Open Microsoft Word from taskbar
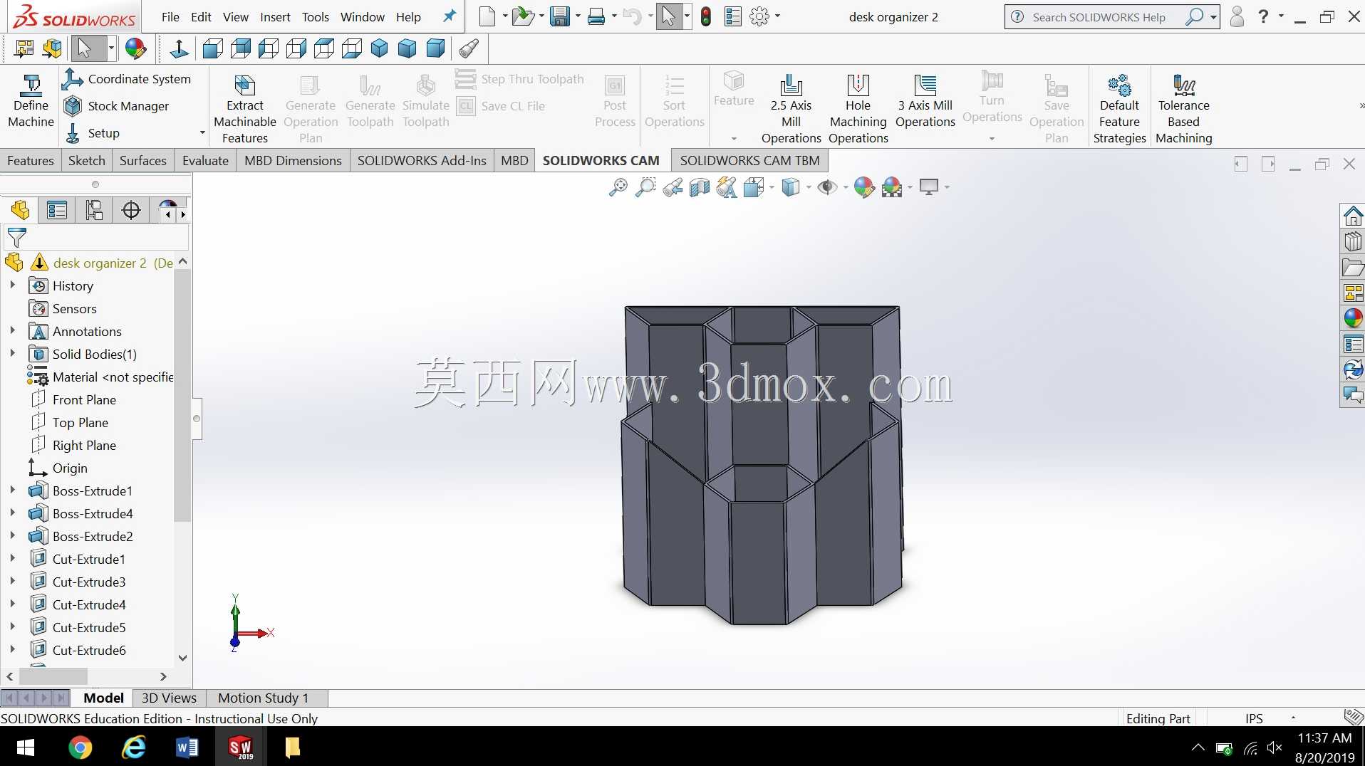Image resolution: width=1365 pixels, height=766 pixels. coord(187,747)
